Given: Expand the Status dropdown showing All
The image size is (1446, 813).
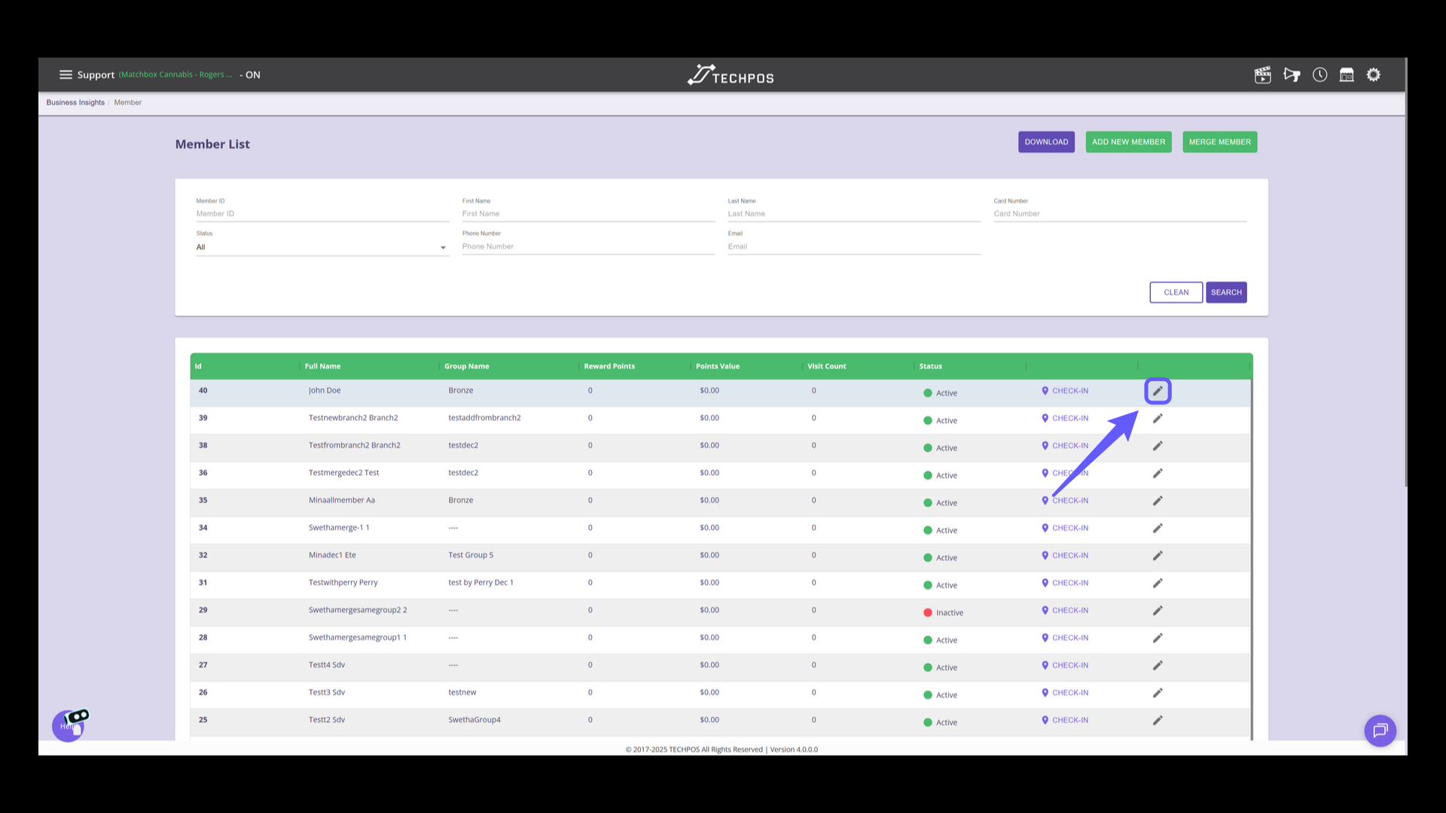Looking at the screenshot, I should coord(322,247).
